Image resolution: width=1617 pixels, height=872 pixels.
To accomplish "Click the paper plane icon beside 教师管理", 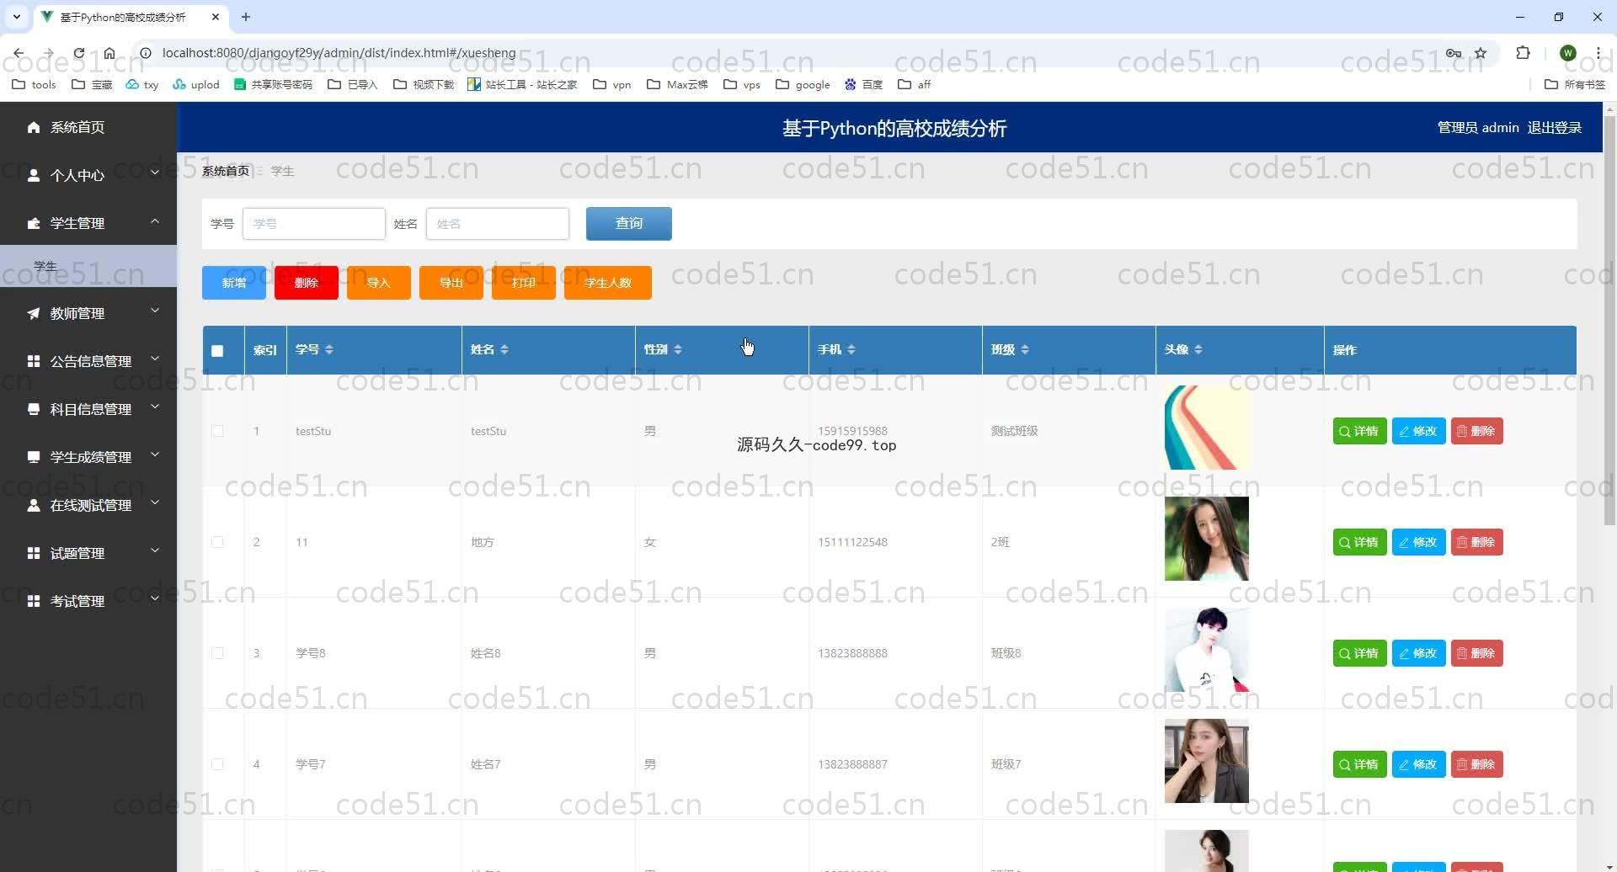I will [34, 313].
